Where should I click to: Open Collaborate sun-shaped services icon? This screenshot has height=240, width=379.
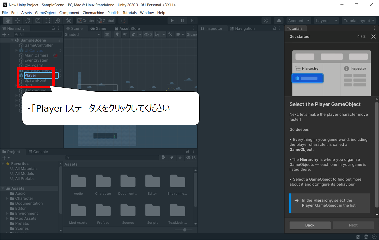tap(266, 21)
